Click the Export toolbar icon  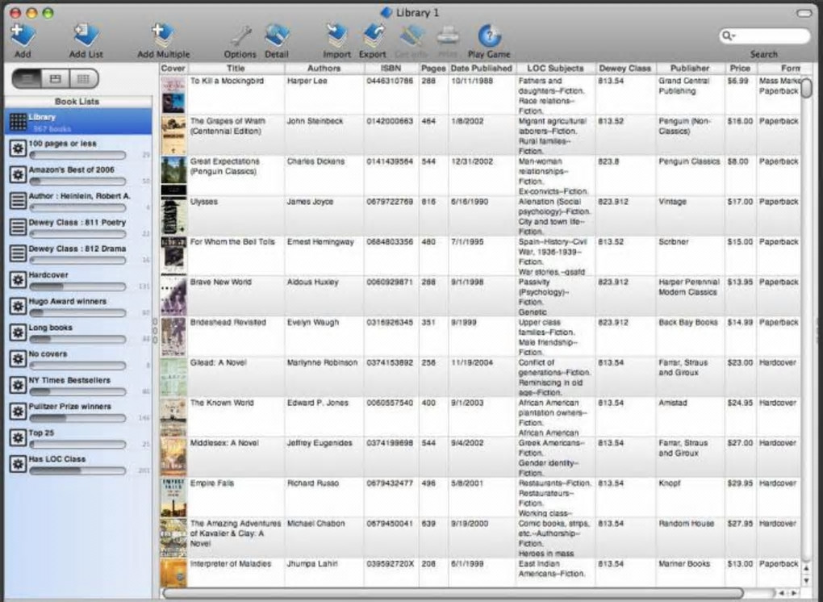372,36
